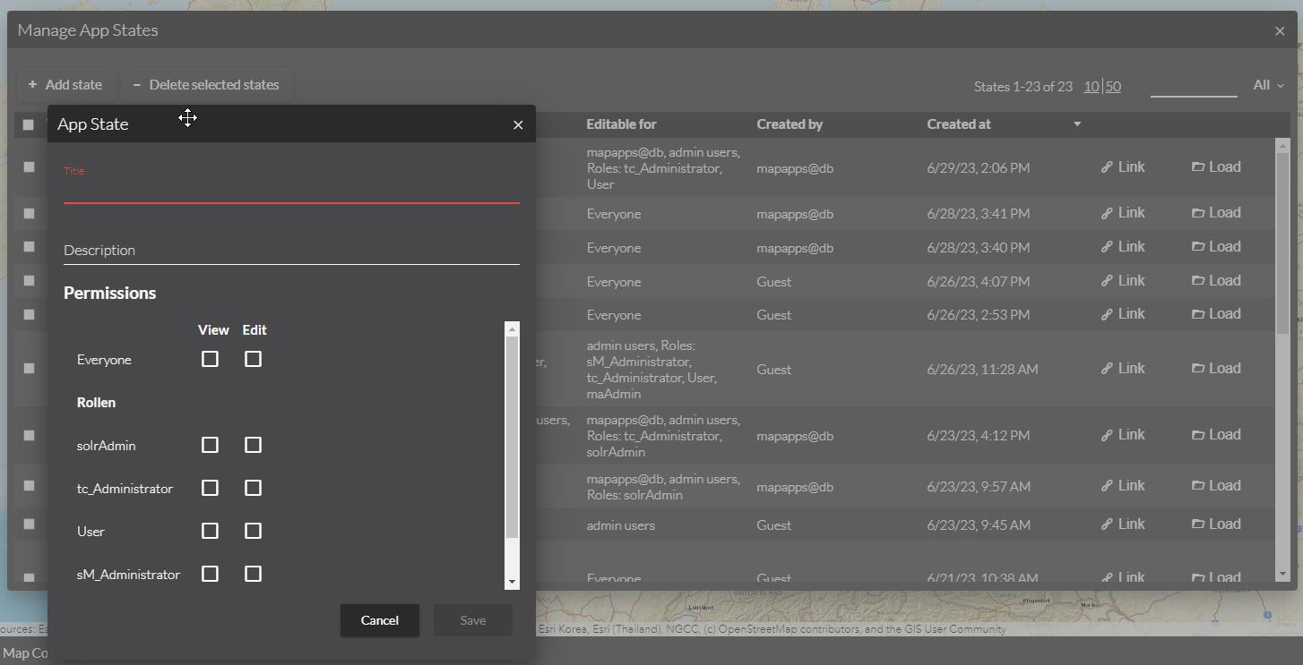Close the App State dialog

[518, 125]
